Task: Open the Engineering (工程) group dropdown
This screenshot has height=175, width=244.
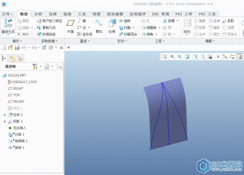Action: [160, 41]
